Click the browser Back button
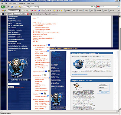This screenshot has height=115, width=121. 3,7
